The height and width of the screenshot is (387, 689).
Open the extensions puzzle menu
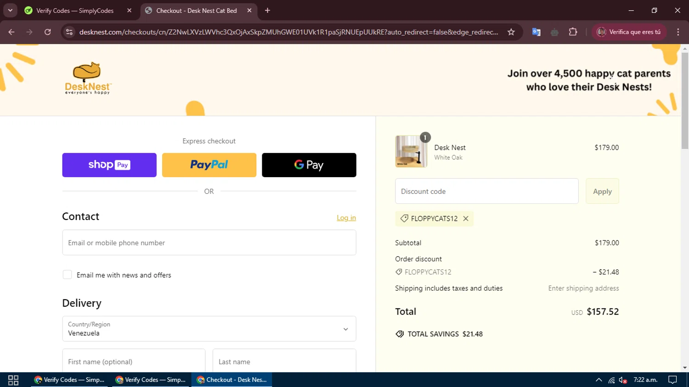[573, 32]
